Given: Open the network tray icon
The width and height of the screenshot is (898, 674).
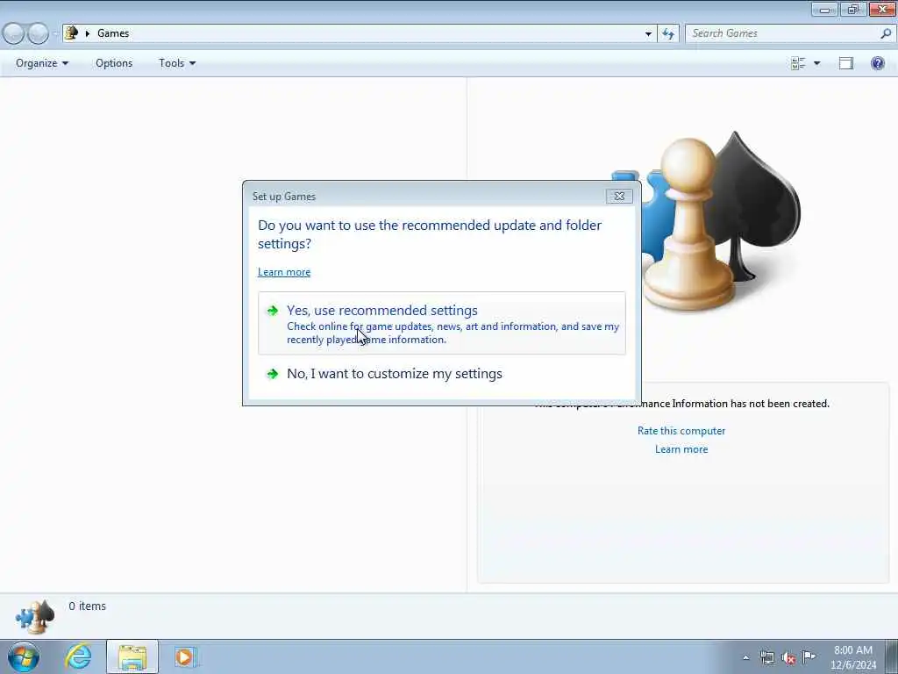Looking at the screenshot, I should tap(766, 657).
